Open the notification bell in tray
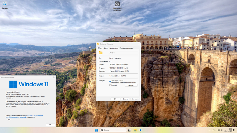The image size is (237, 133). (x=234, y=130)
